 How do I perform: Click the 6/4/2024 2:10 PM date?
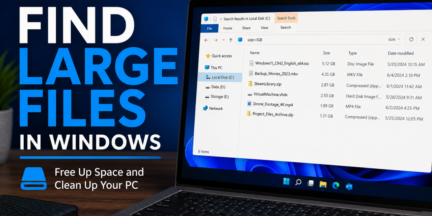click(403, 76)
